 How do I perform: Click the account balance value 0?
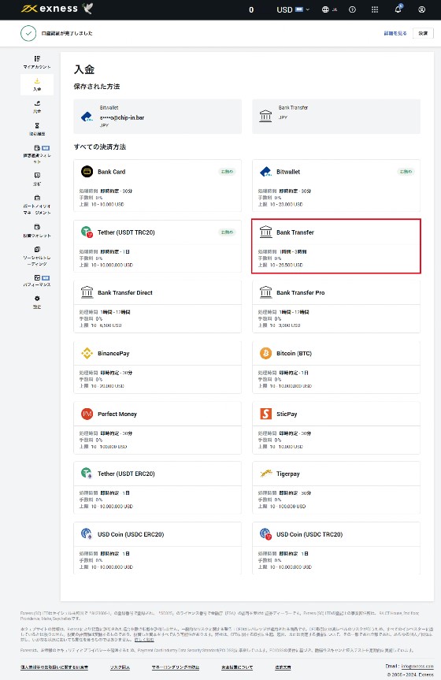[x=251, y=9]
